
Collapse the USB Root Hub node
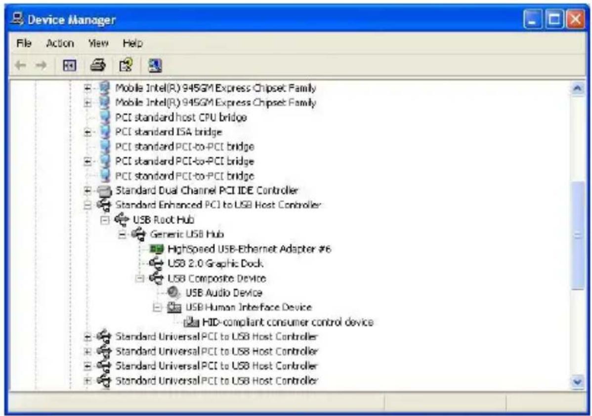pyautogui.click(x=105, y=220)
